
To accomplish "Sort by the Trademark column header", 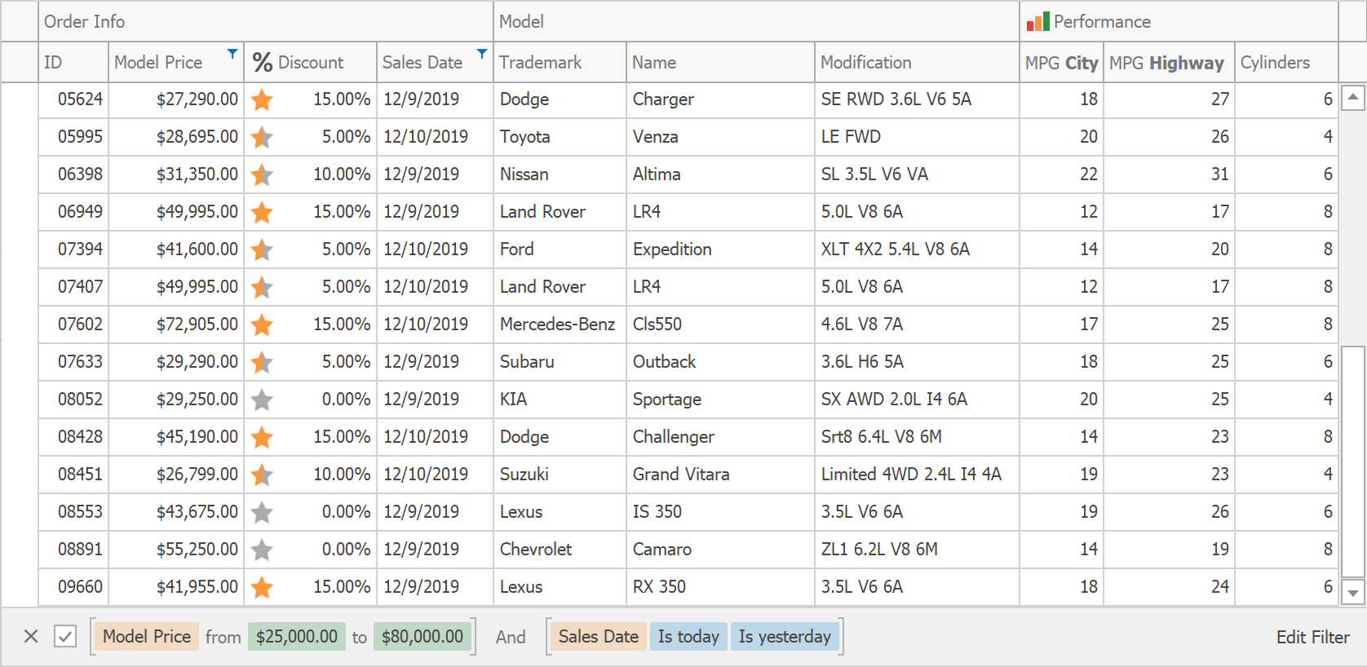I will pyautogui.click(x=560, y=62).
